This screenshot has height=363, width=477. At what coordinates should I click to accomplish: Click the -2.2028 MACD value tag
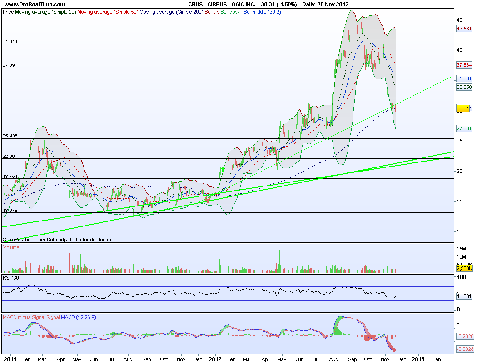coord(465,349)
